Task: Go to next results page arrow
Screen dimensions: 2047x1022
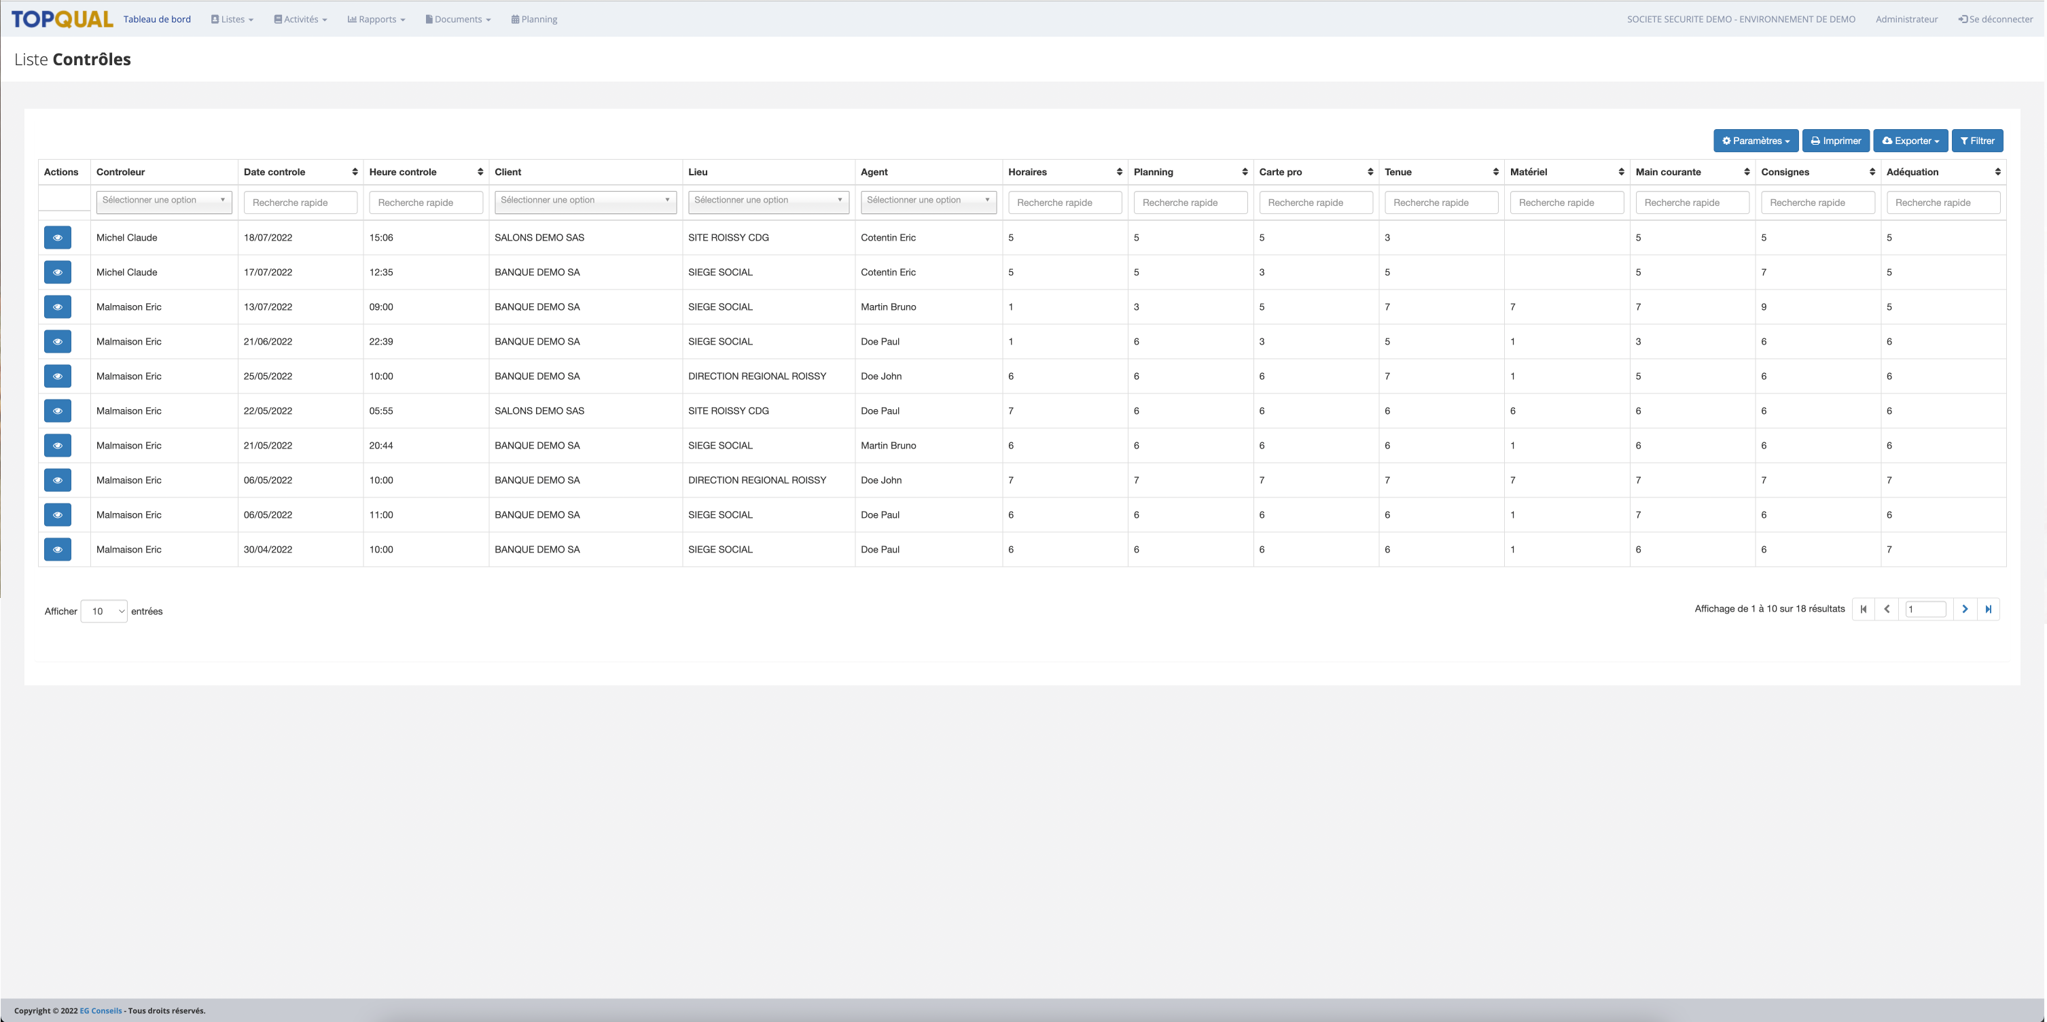Action: coord(1964,610)
